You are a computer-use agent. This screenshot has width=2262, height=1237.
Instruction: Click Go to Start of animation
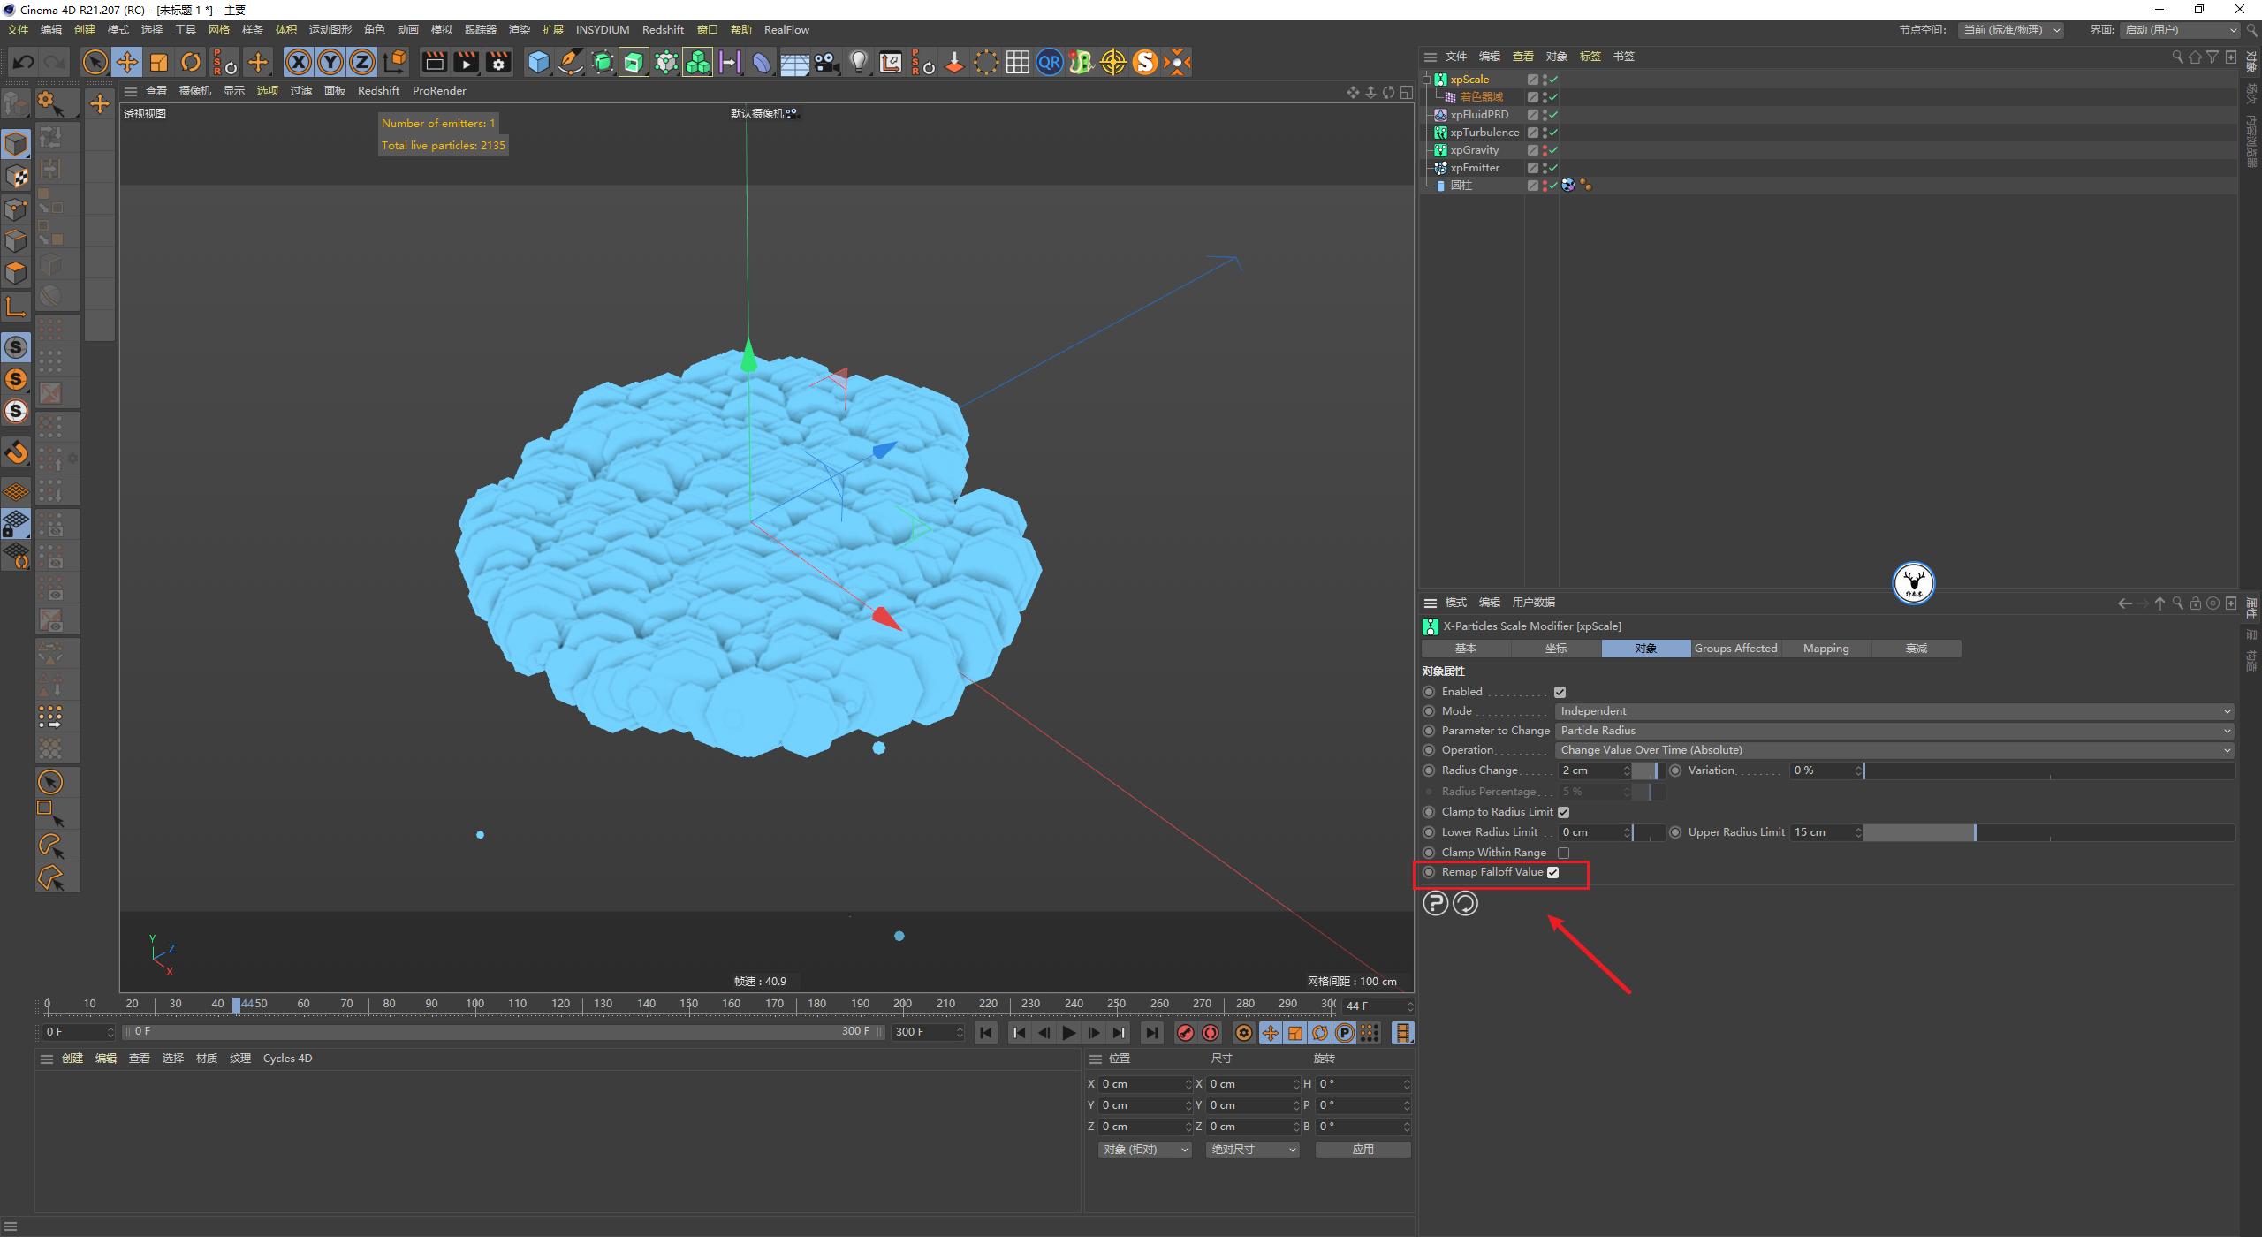click(x=986, y=1032)
